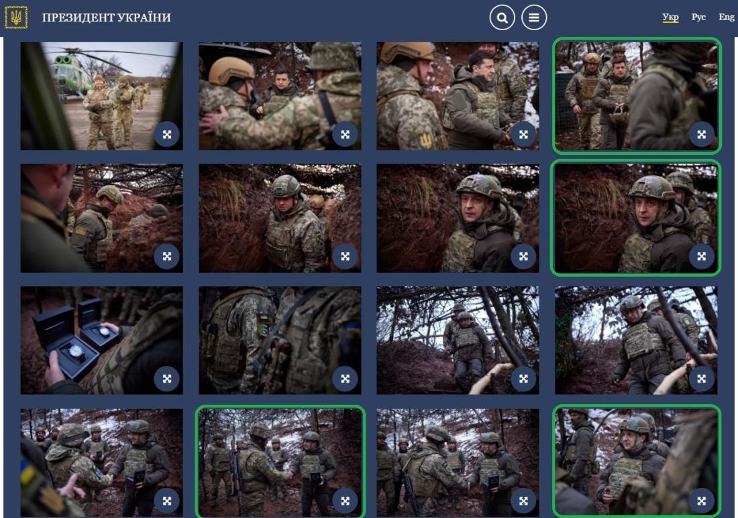Expand wide shot of soldiers descending slope
Viewport: 738px width, 518px height.
523,379
